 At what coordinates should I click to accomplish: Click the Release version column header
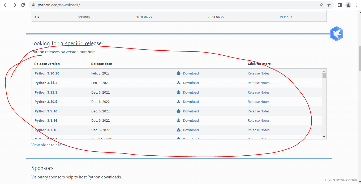(x=47, y=64)
